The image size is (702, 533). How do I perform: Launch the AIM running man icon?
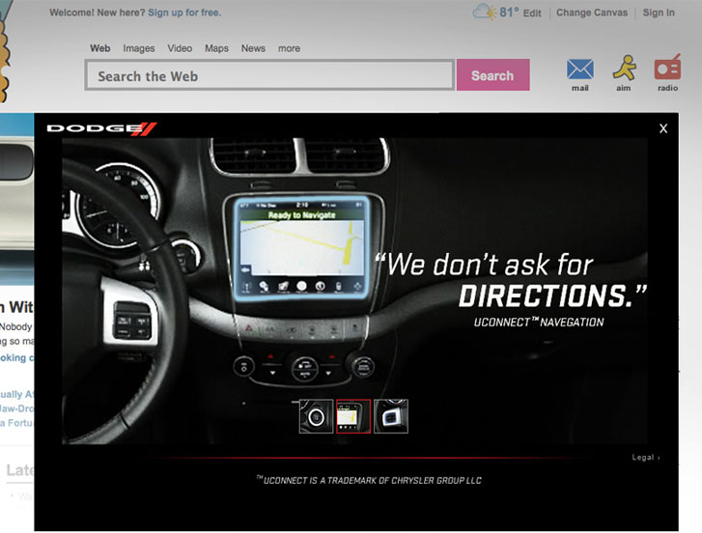pyautogui.click(x=624, y=69)
